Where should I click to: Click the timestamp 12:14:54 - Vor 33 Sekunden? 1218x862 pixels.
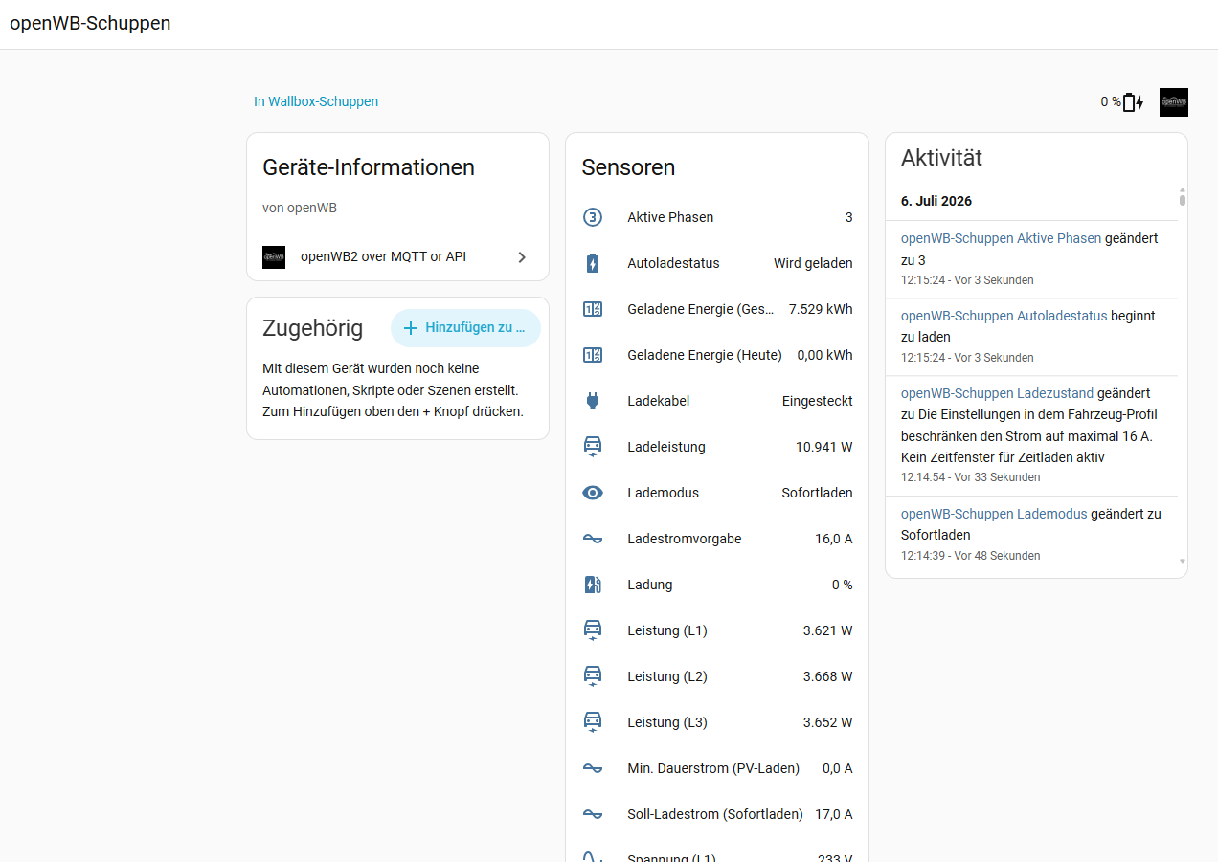[x=970, y=476]
